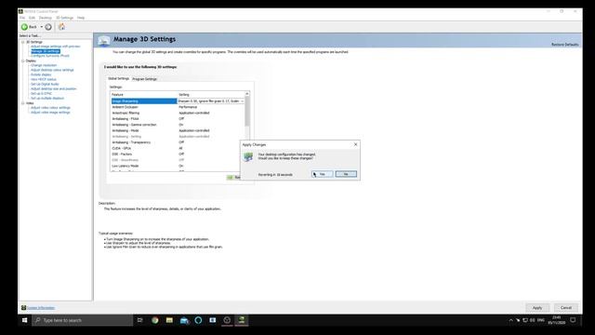
Task: Open the File menu
Action: pyautogui.click(x=22, y=18)
